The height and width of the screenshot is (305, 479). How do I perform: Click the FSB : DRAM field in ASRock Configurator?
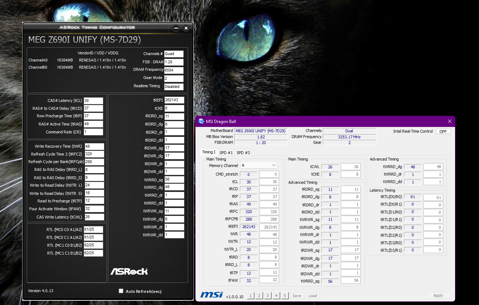click(174, 62)
